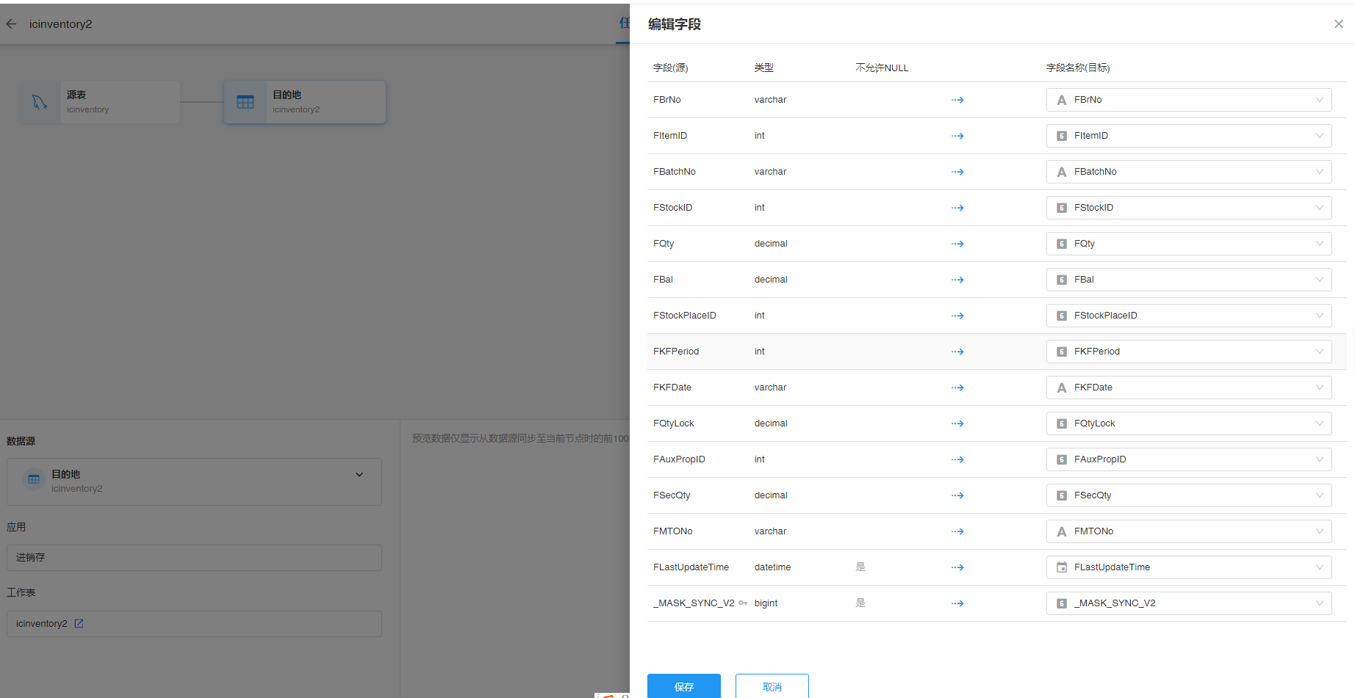Click the back arrow beside icinventory2 title
The height and width of the screenshot is (698, 1355).
coord(11,24)
